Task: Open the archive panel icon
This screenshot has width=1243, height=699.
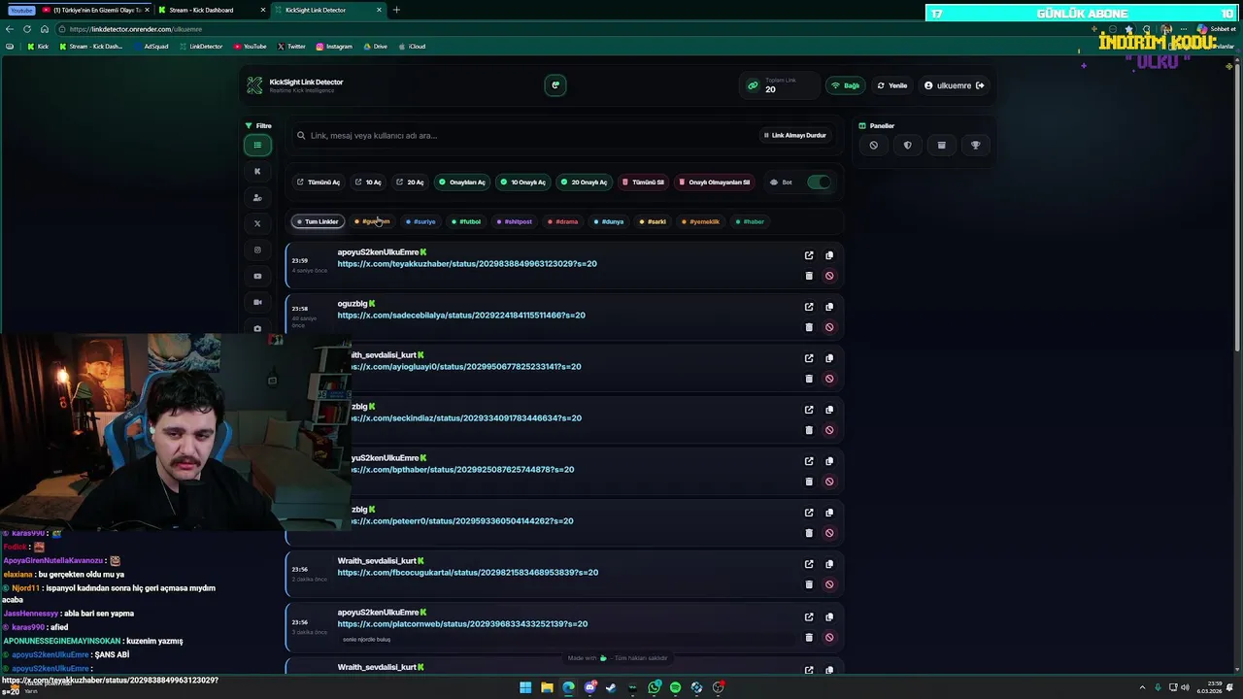Action: (x=941, y=145)
